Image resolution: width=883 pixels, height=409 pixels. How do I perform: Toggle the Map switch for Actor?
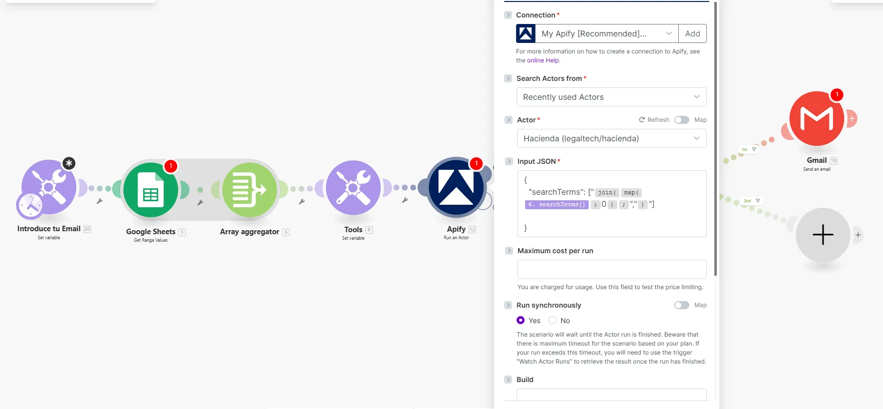tap(682, 120)
